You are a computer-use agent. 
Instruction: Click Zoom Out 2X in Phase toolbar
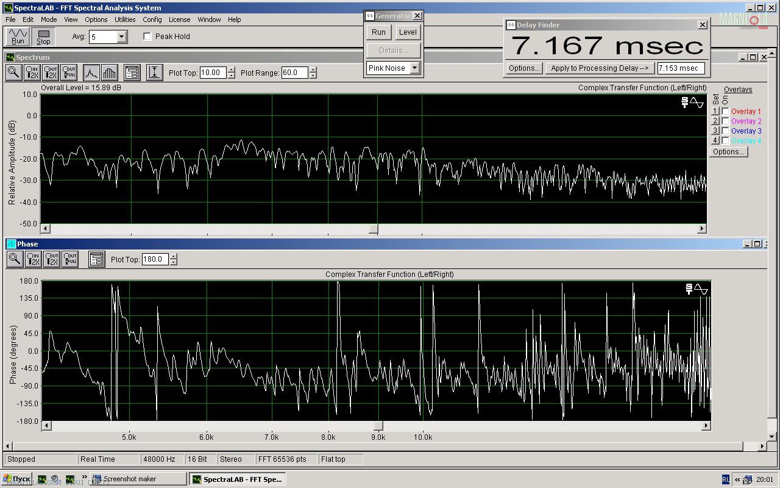tap(51, 259)
